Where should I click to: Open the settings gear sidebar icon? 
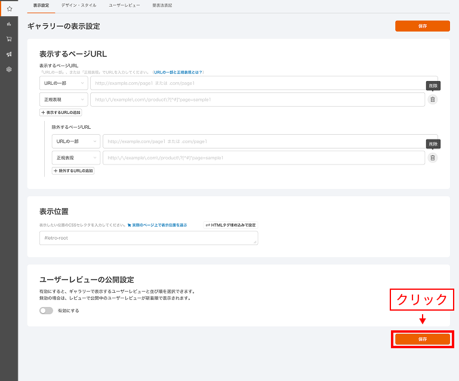click(9, 69)
